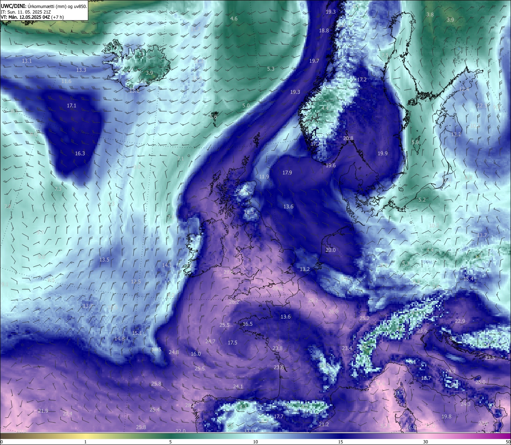Select the 17.1 value southwest of Iceland
The height and width of the screenshot is (445, 511).
click(71, 106)
